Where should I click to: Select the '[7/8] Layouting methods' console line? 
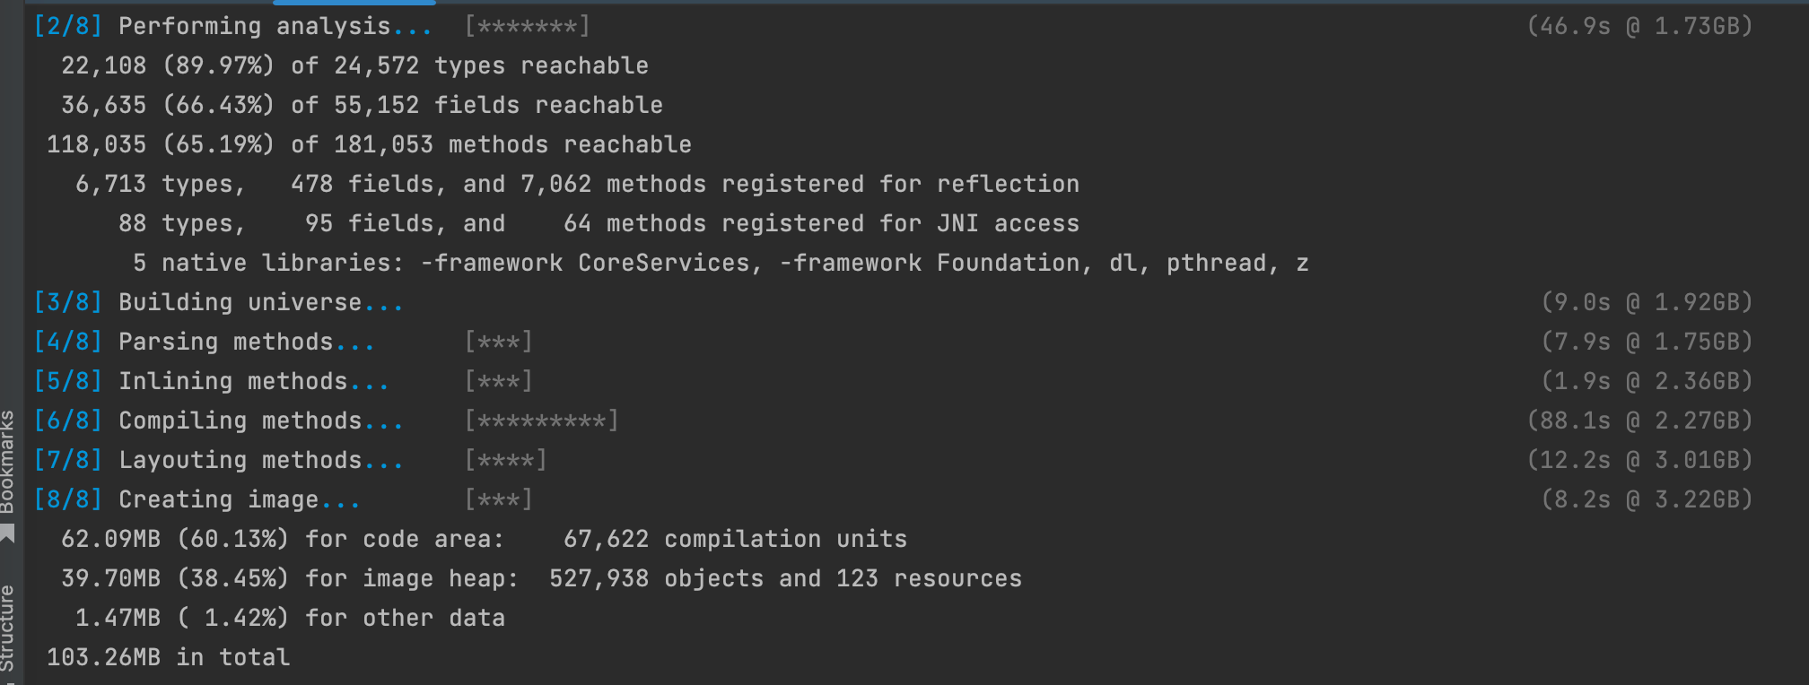pos(220,459)
